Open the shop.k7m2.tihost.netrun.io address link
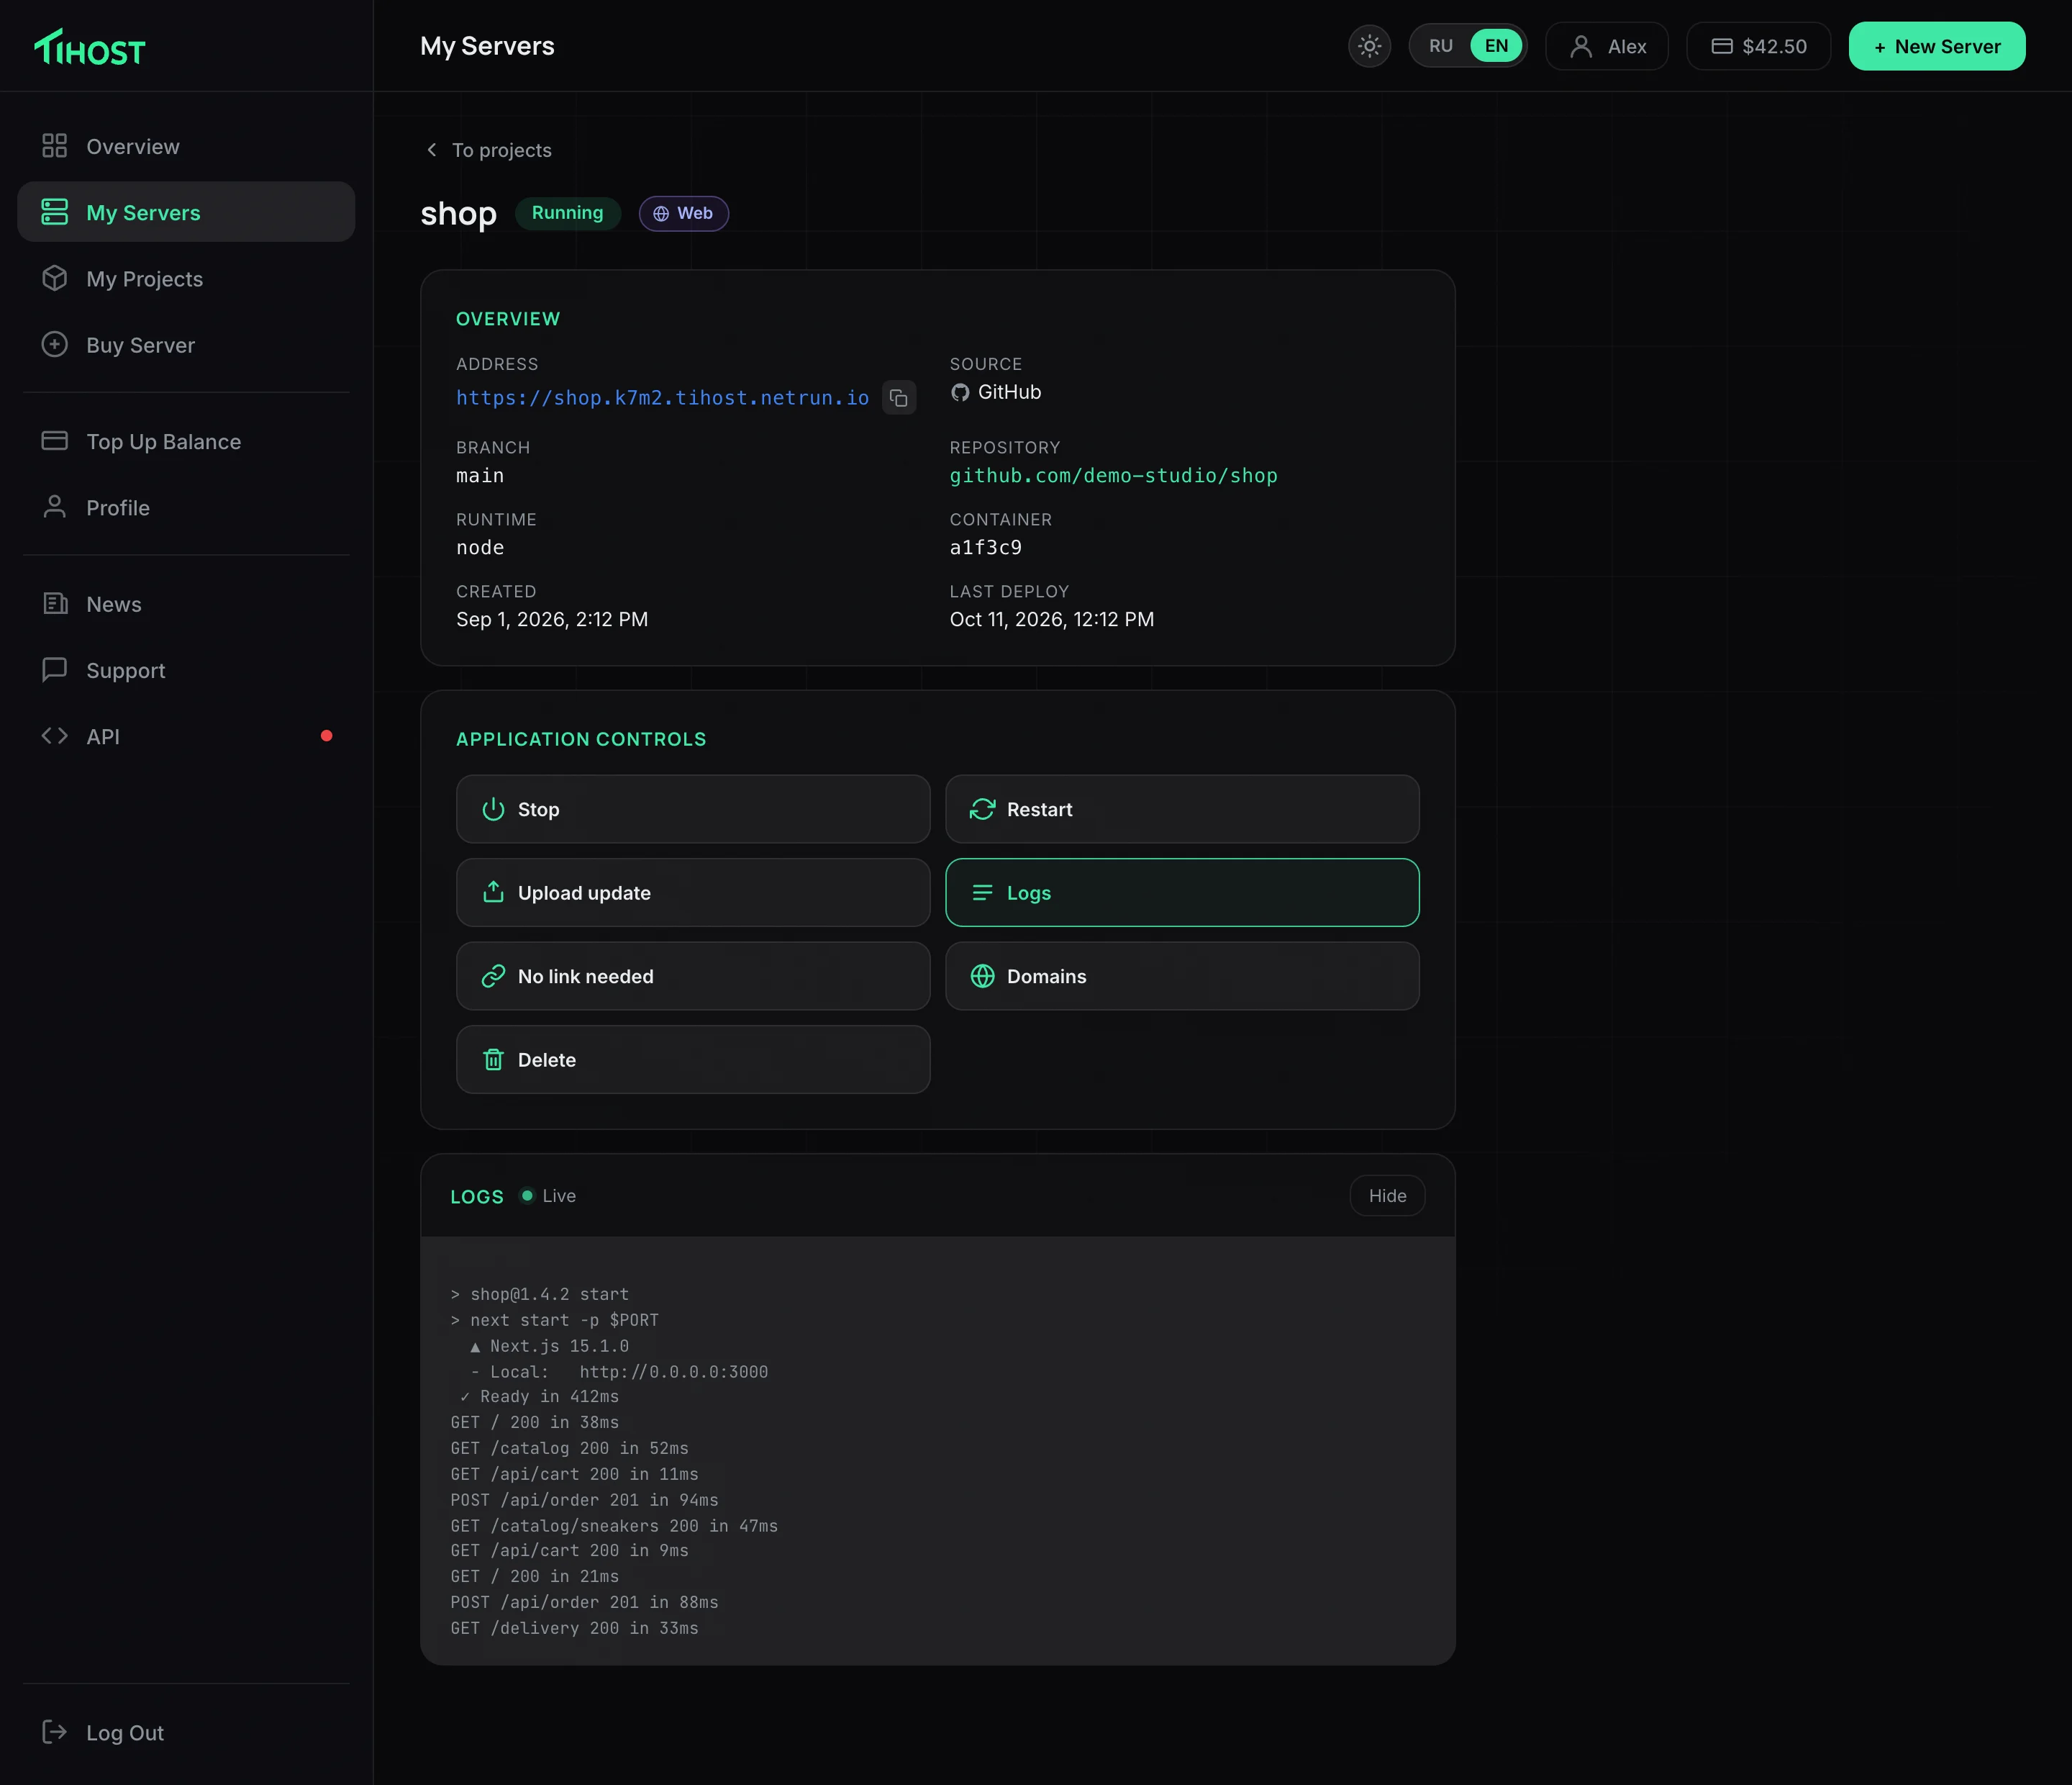This screenshot has height=1785, width=2072. pyautogui.click(x=662, y=397)
